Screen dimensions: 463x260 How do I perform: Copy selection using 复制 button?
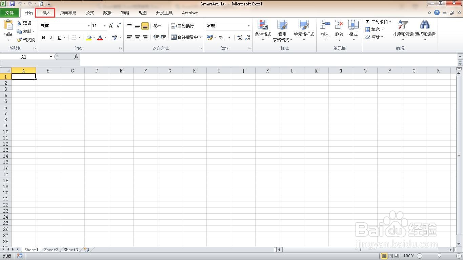[x=24, y=31]
